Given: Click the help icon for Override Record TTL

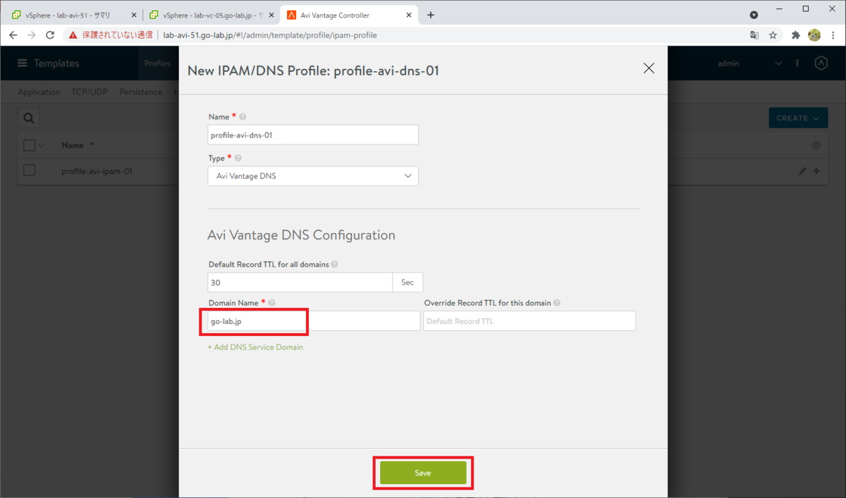Looking at the screenshot, I should pos(557,303).
